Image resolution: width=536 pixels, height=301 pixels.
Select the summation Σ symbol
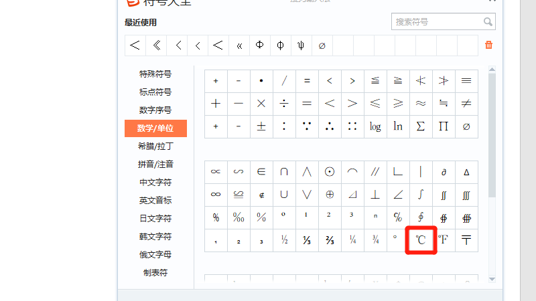click(x=421, y=126)
